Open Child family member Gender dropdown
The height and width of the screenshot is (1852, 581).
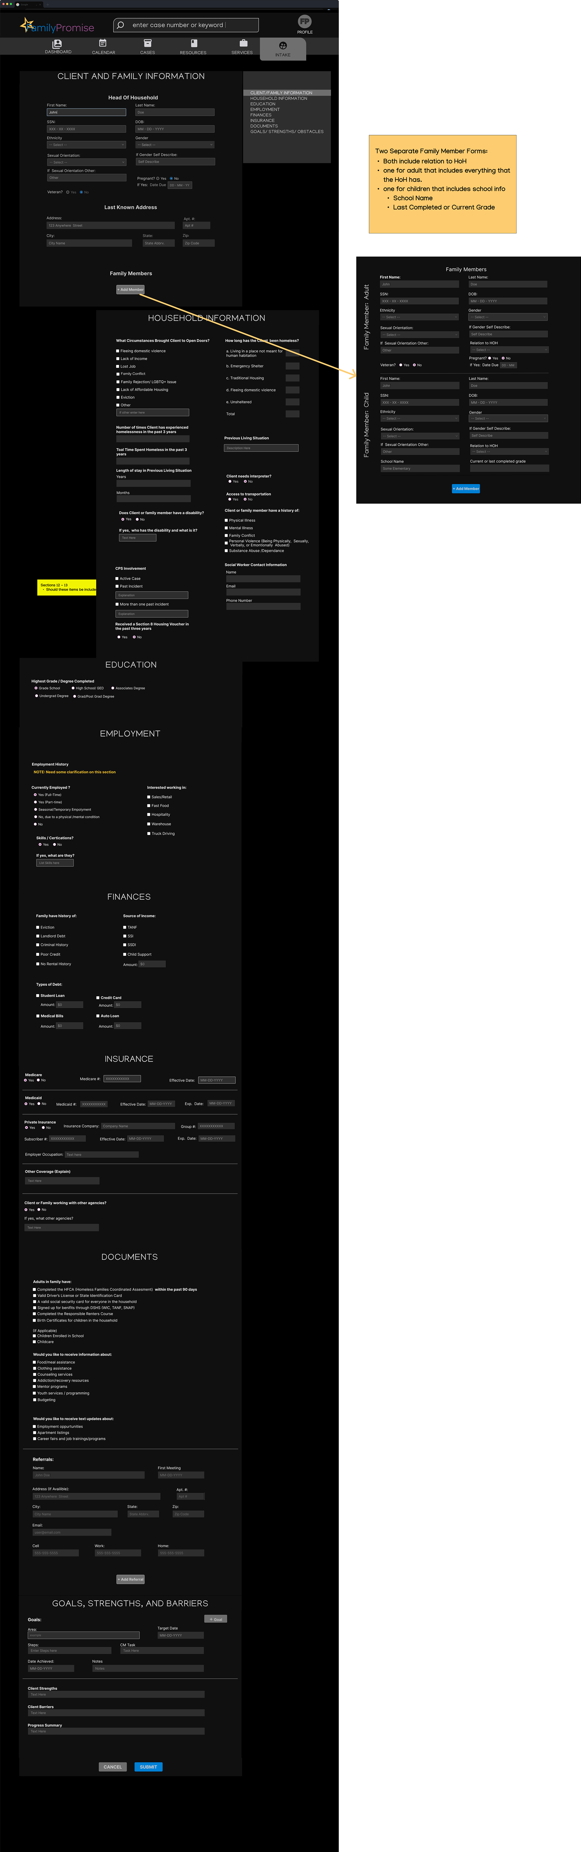(x=508, y=419)
